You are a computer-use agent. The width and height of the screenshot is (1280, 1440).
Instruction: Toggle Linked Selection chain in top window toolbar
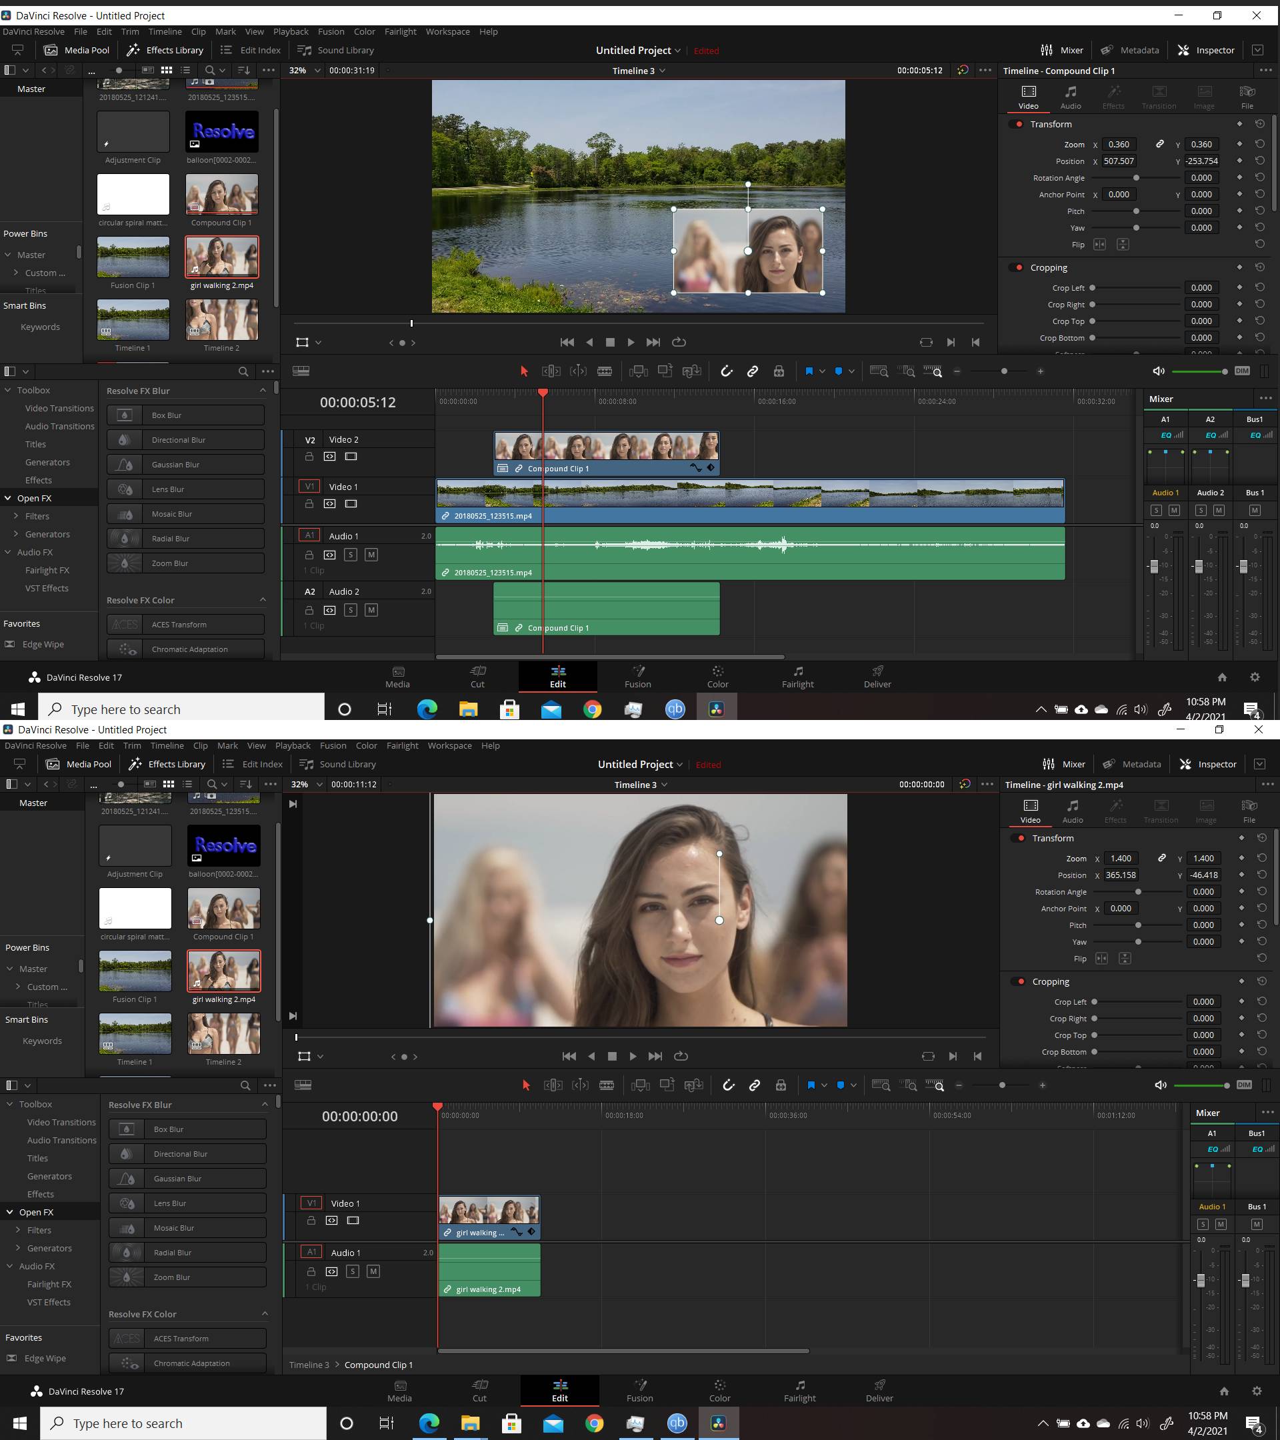753,371
